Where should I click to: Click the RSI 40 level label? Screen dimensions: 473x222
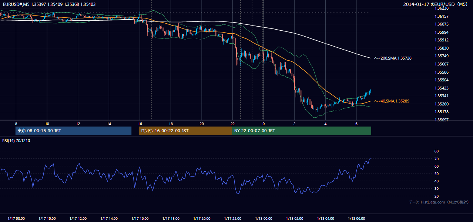[436, 181]
